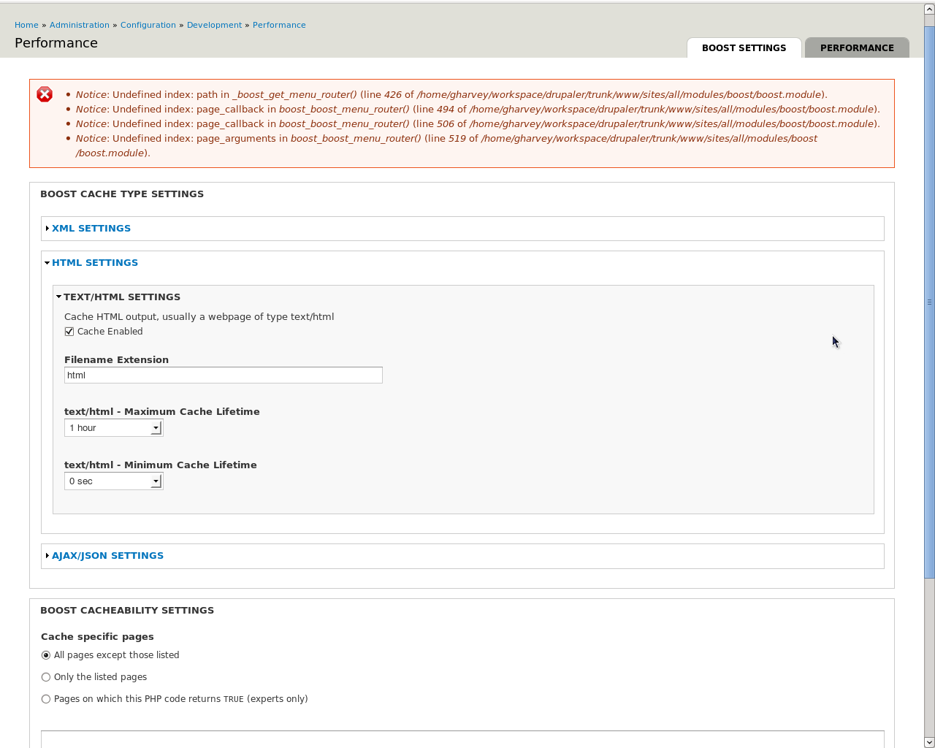Select the Boost Settings tab
The image size is (935, 748).
[x=744, y=48]
